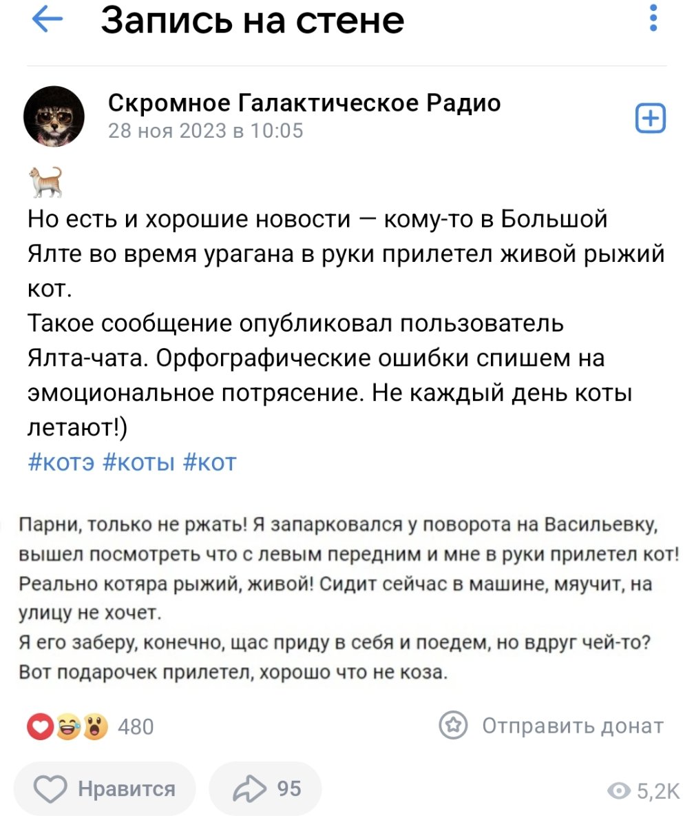Show the list of 480 reactions
The width and height of the screenshot is (694, 827).
(136, 726)
